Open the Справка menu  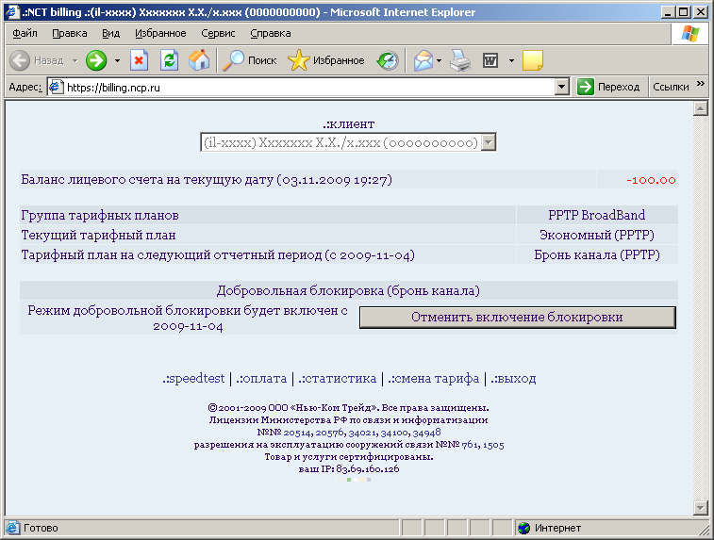(x=271, y=33)
